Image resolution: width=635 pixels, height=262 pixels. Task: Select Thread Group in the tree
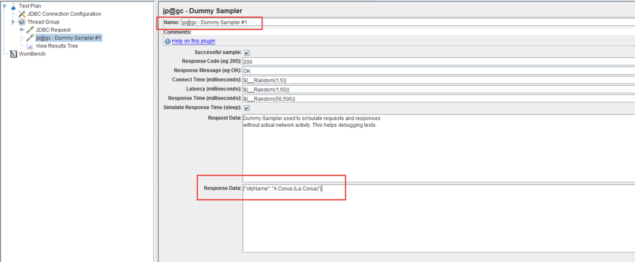coord(43,22)
